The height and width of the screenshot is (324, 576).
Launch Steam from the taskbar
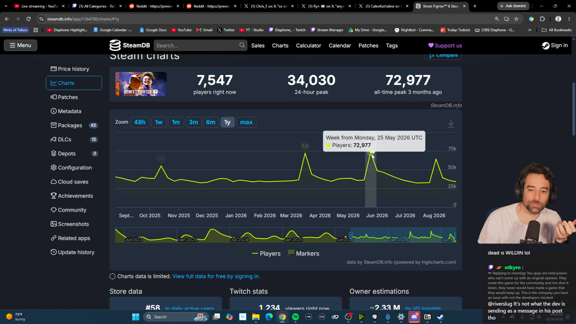tap(440, 317)
